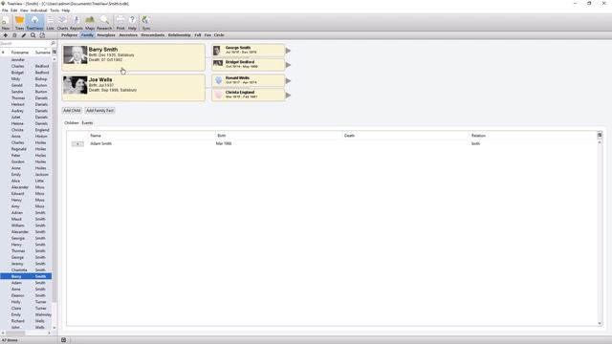Switch to the Hourglass view tab
The height and width of the screenshot is (344, 612).
[106, 35]
